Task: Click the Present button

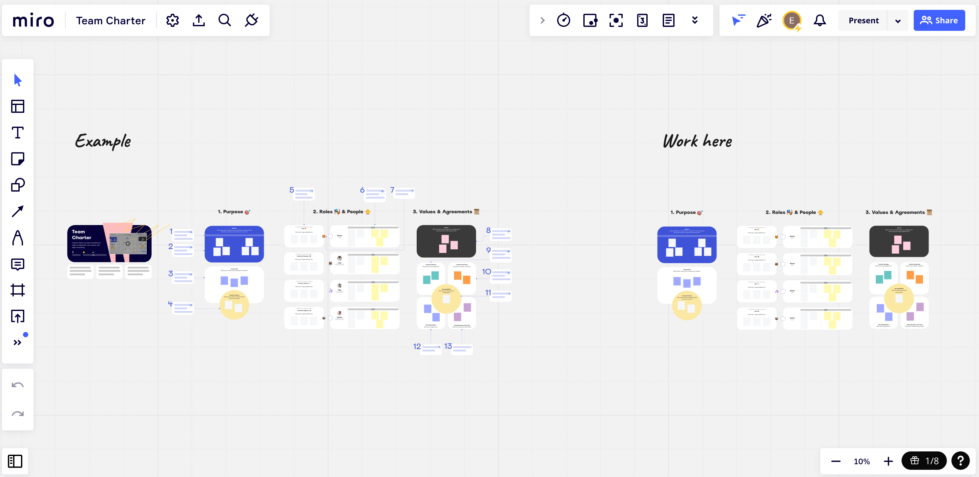Action: pos(864,21)
